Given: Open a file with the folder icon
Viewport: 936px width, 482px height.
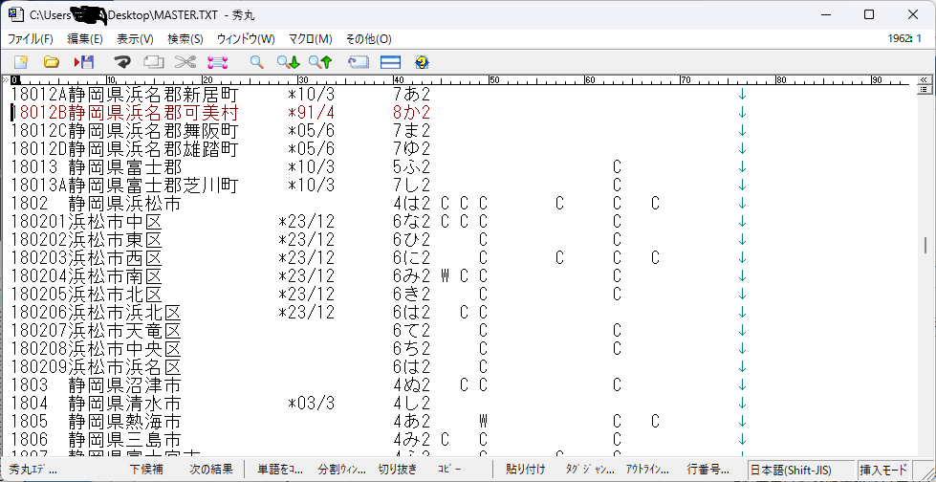Looking at the screenshot, I should tap(52, 62).
